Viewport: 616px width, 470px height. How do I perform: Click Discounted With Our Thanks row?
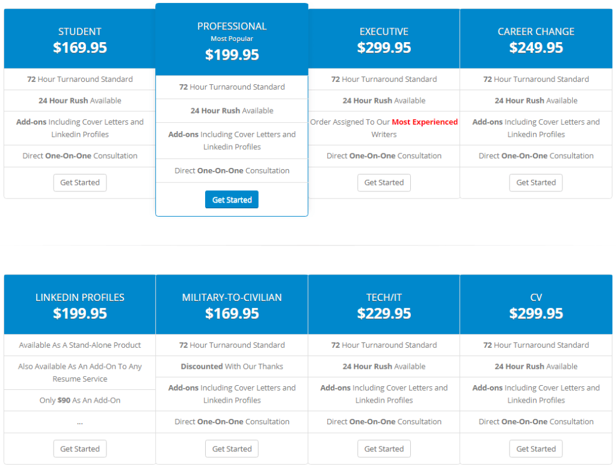pos(232,366)
